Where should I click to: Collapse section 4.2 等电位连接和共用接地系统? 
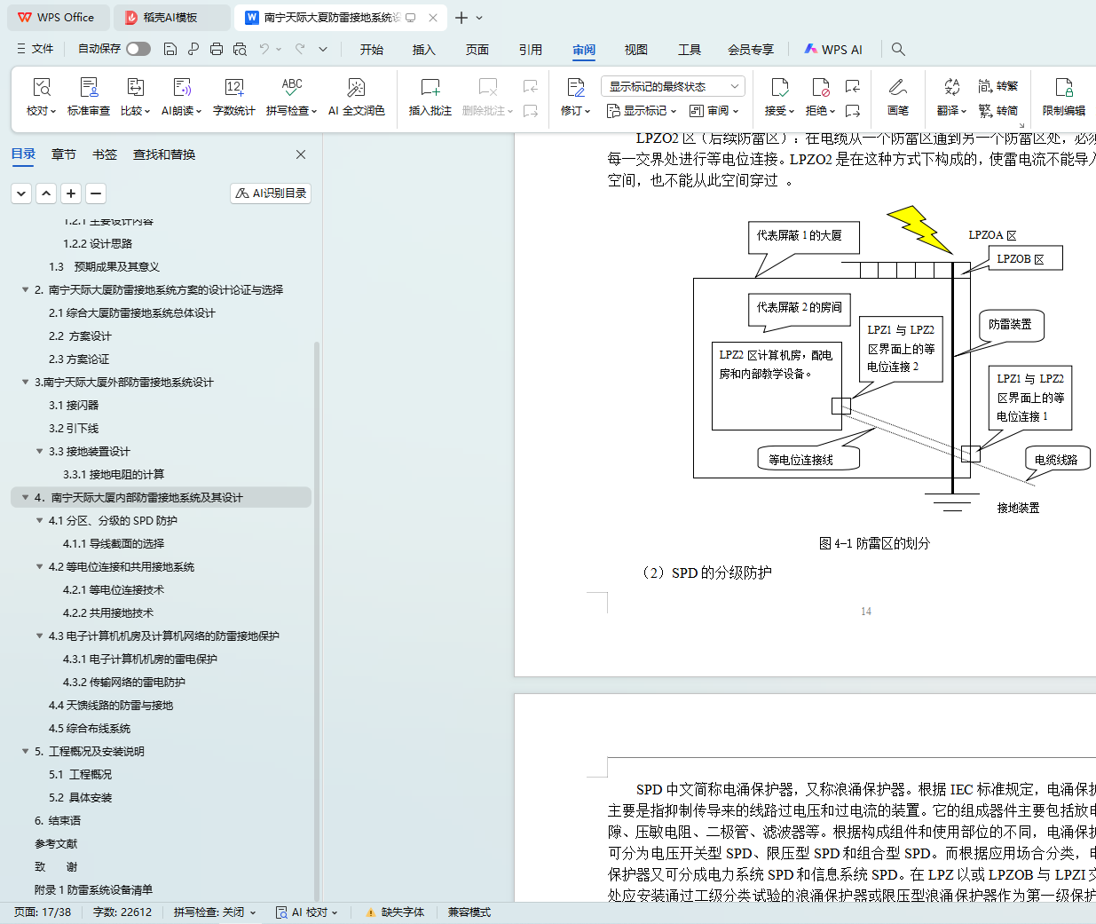pyautogui.click(x=40, y=567)
